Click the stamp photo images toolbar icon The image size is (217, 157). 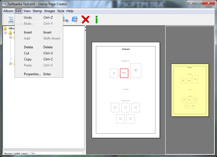click(x=75, y=19)
